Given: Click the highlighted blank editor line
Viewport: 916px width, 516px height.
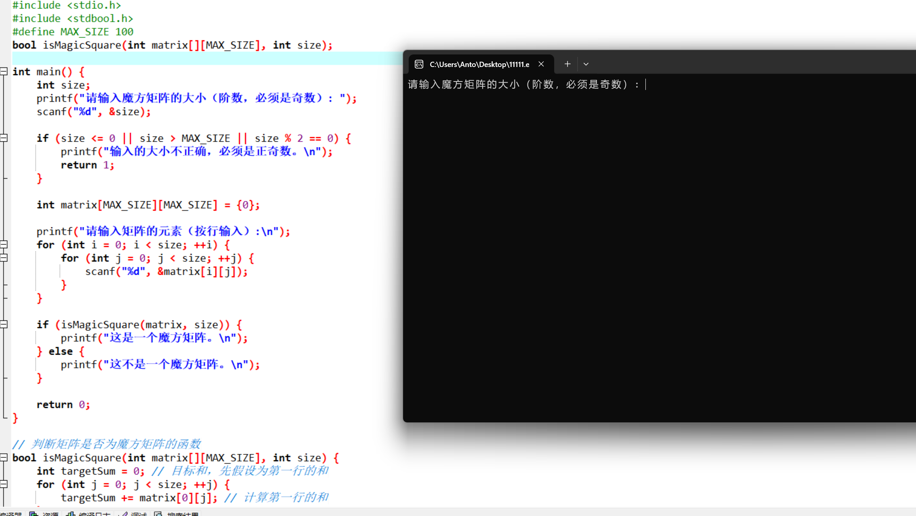Looking at the screenshot, I should pos(202,58).
